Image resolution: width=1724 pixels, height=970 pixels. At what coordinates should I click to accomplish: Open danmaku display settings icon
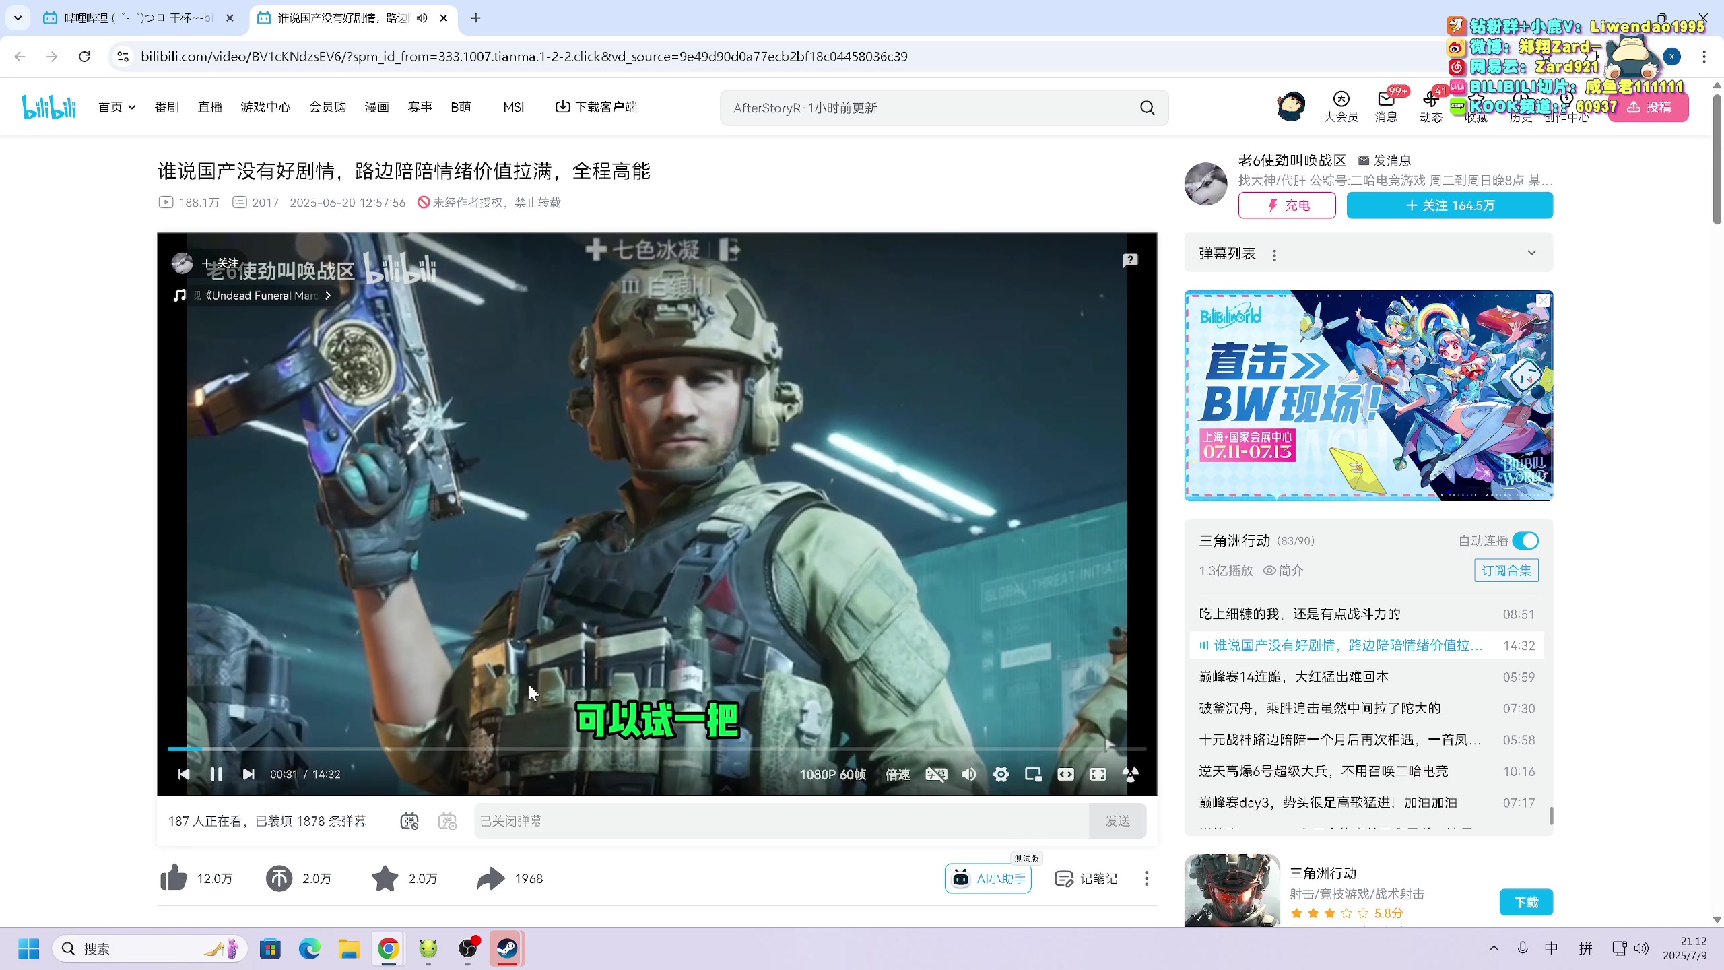click(447, 821)
